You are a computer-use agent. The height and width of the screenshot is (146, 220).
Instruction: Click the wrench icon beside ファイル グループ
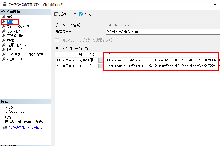pos(4,26)
